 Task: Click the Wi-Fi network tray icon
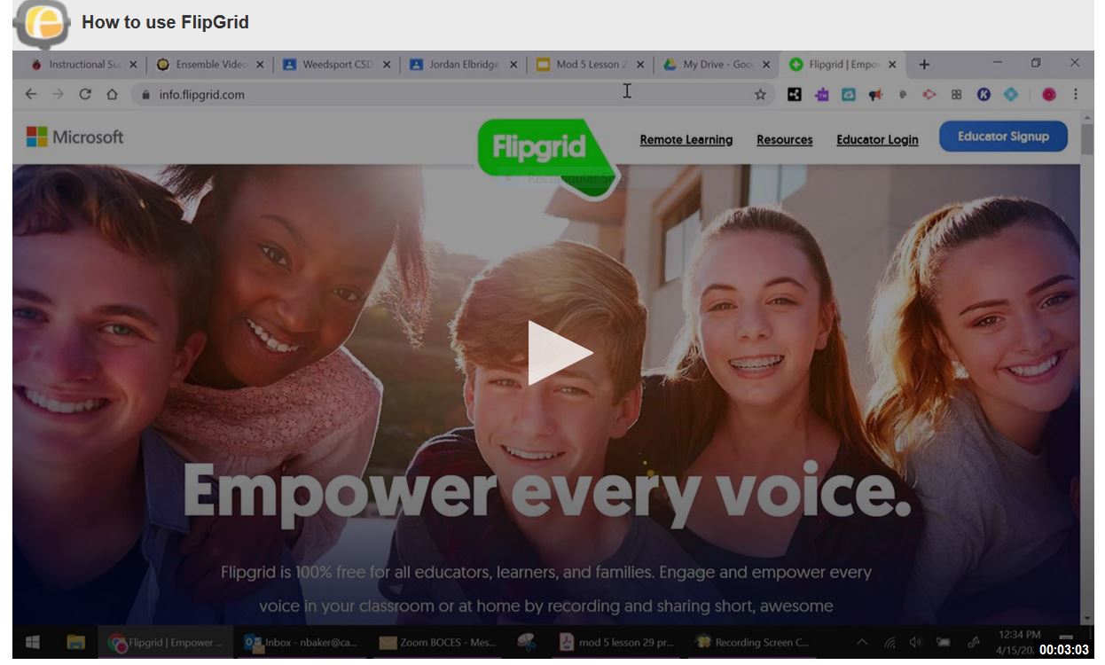889,642
